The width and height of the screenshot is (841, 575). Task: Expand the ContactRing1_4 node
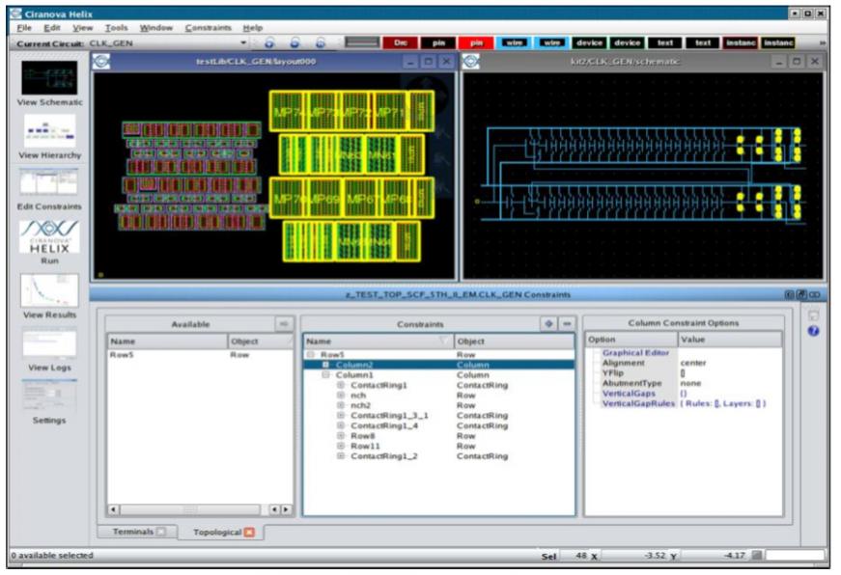coord(341,425)
